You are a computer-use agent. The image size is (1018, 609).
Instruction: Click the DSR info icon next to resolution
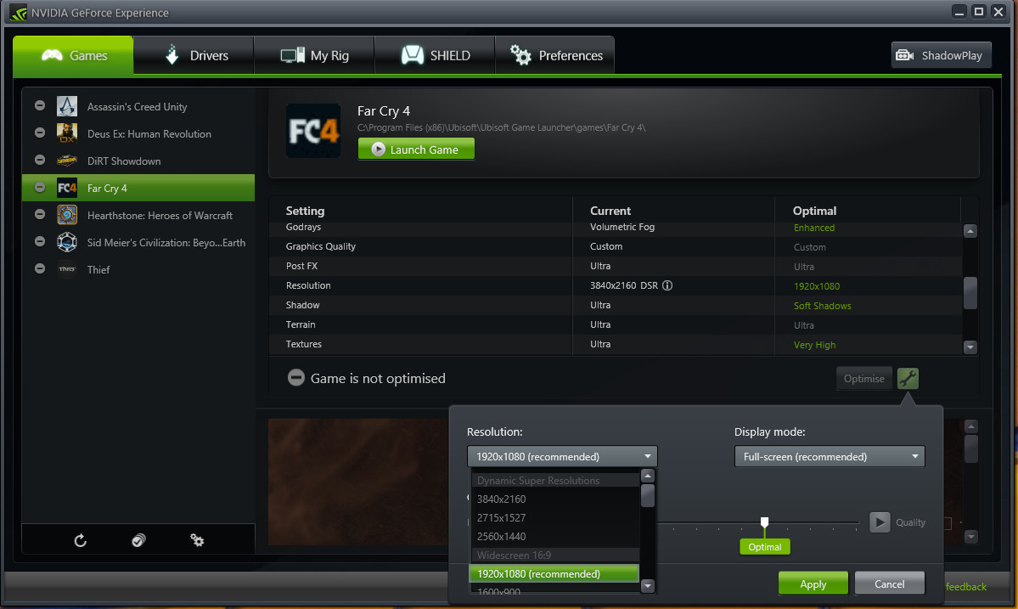(x=666, y=285)
